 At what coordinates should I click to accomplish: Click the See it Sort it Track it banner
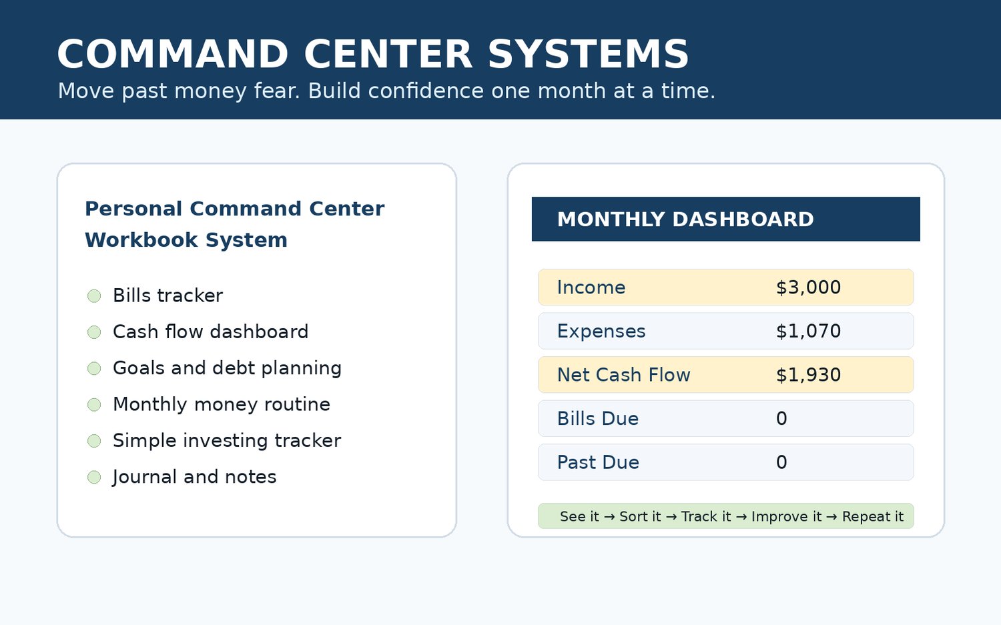coord(726,516)
